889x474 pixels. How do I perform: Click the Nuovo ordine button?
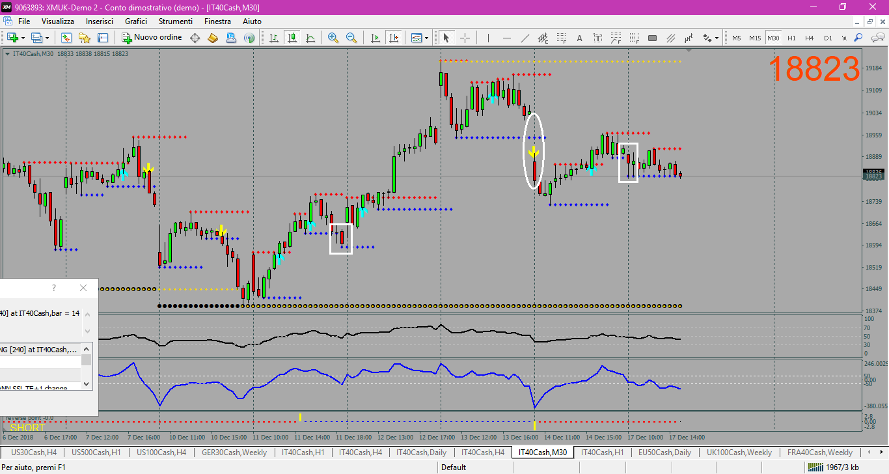[x=152, y=38]
